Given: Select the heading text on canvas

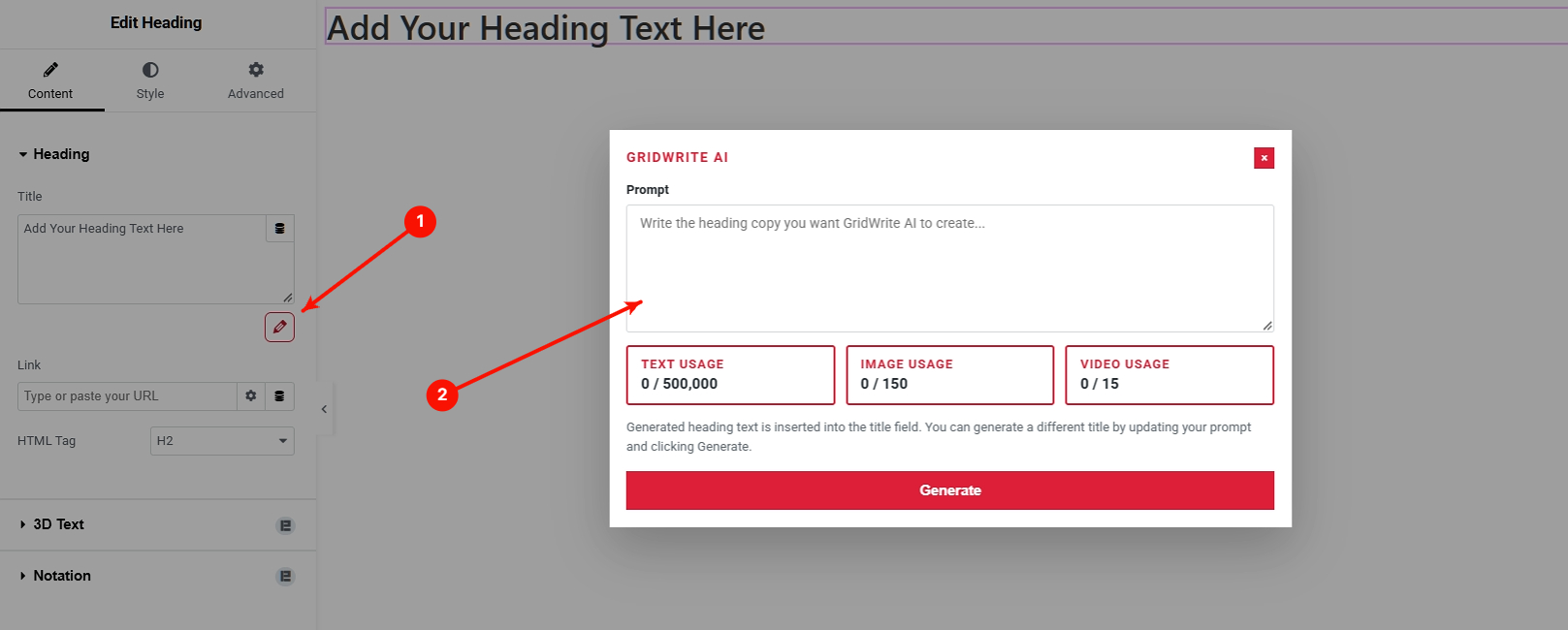Looking at the screenshot, I should pyautogui.click(x=546, y=28).
